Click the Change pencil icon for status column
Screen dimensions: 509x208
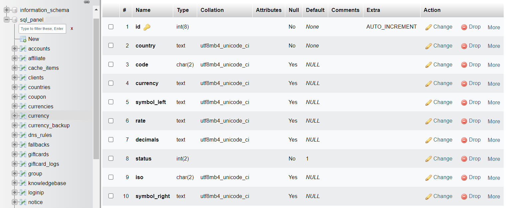point(429,158)
